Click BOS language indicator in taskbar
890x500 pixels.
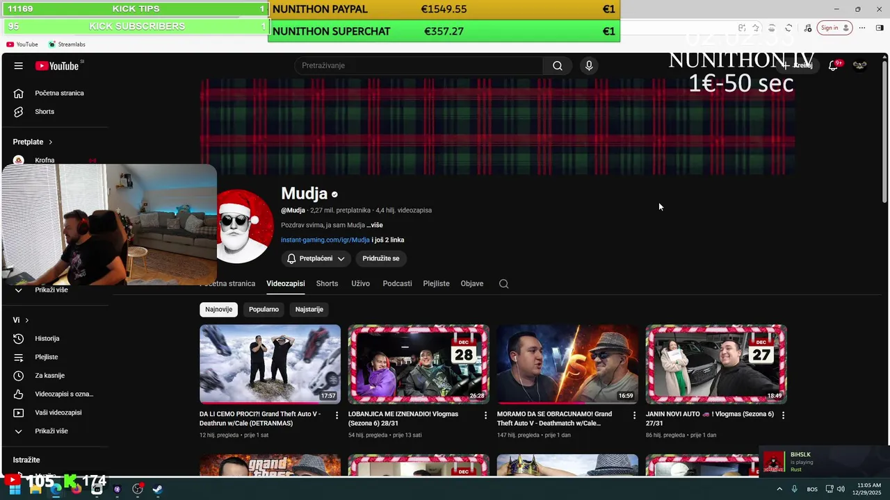pos(812,489)
